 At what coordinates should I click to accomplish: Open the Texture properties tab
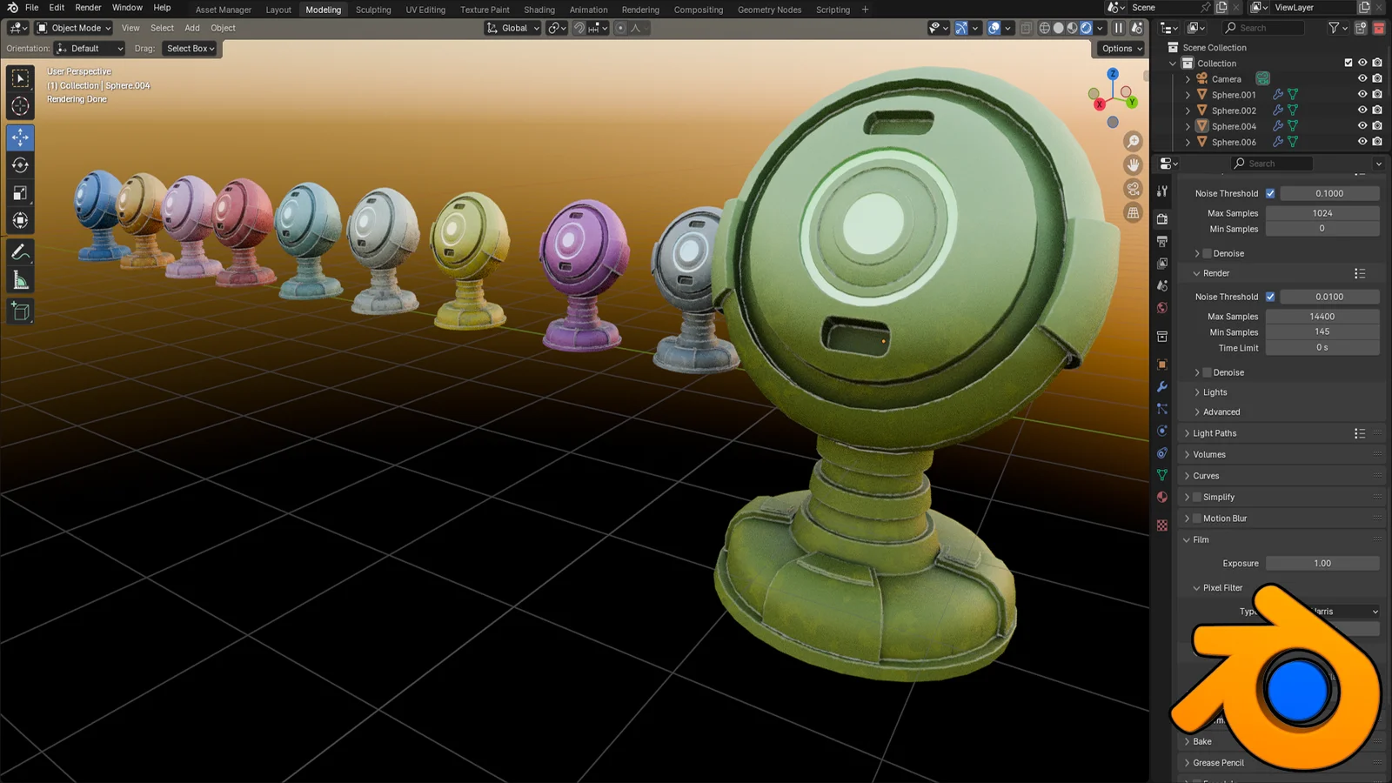pyautogui.click(x=1162, y=525)
